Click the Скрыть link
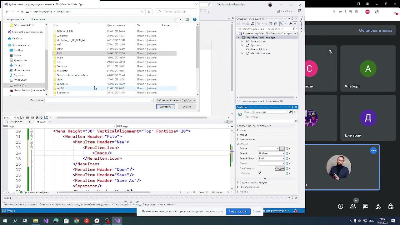The width and height of the screenshot is (400, 225). [257, 212]
